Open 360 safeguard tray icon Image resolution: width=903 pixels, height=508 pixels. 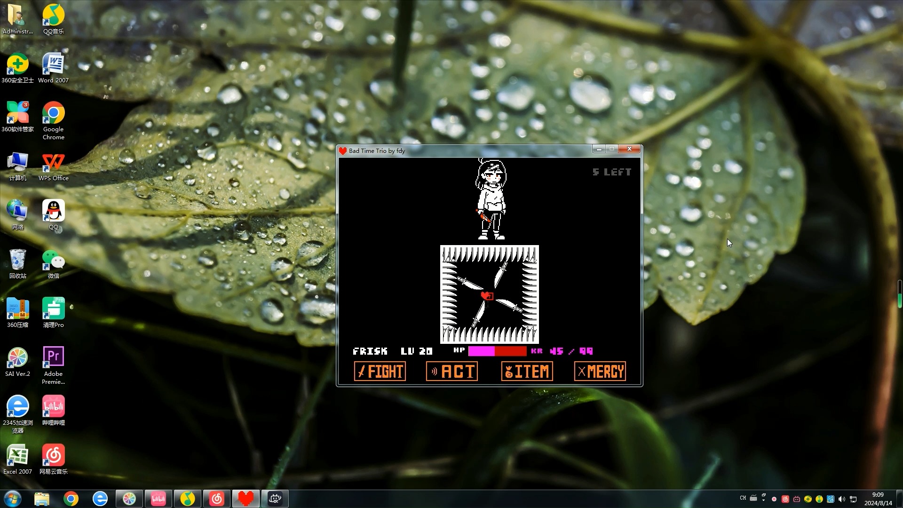(808, 499)
